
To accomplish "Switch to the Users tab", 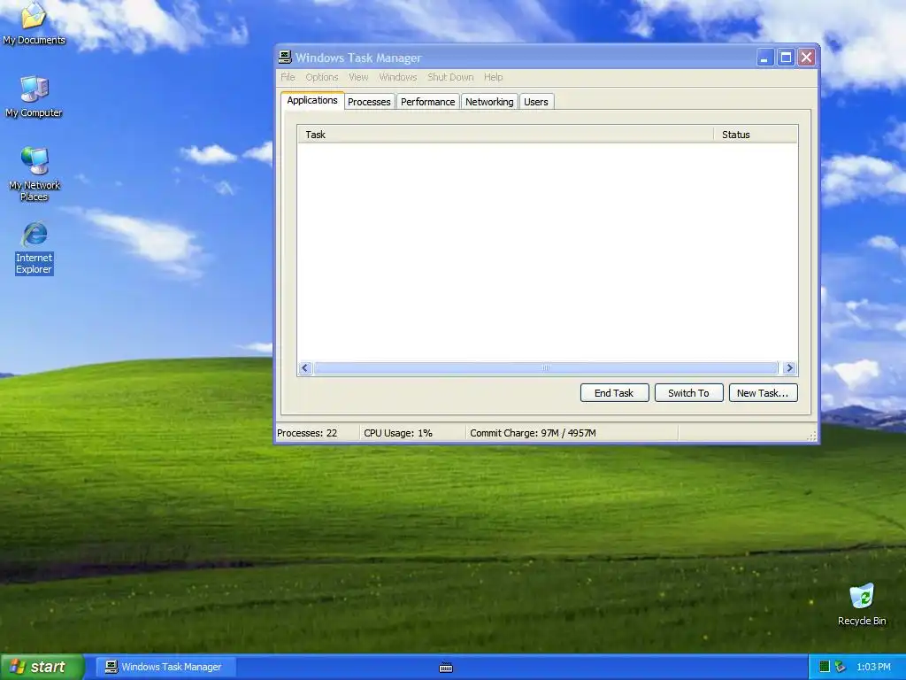I will pos(536,102).
